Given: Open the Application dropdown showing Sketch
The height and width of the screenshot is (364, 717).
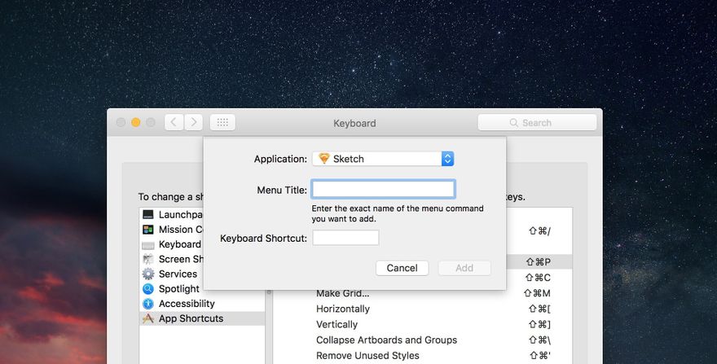Looking at the screenshot, I should pos(383,159).
